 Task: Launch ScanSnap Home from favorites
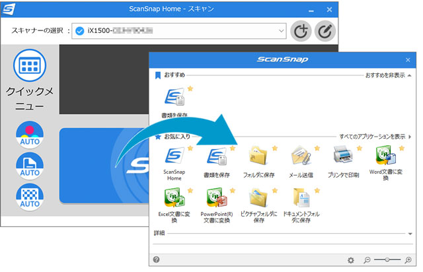(x=174, y=156)
